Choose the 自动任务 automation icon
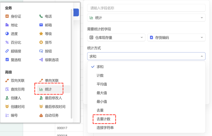 coord(41,115)
